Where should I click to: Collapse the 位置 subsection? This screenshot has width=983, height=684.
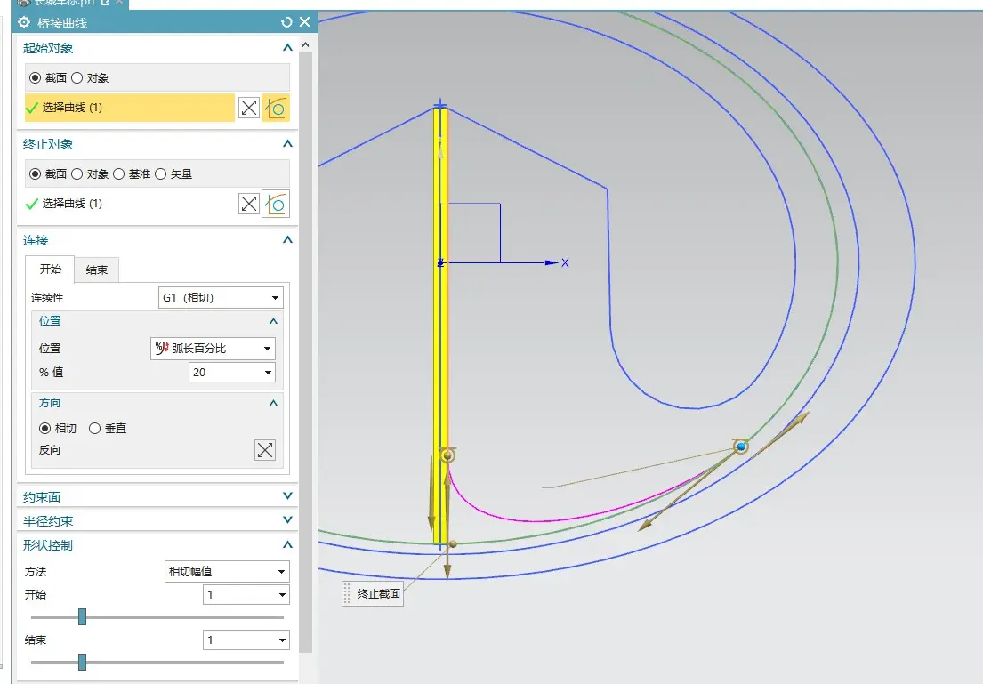pyautogui.click(x=273, y=321)
